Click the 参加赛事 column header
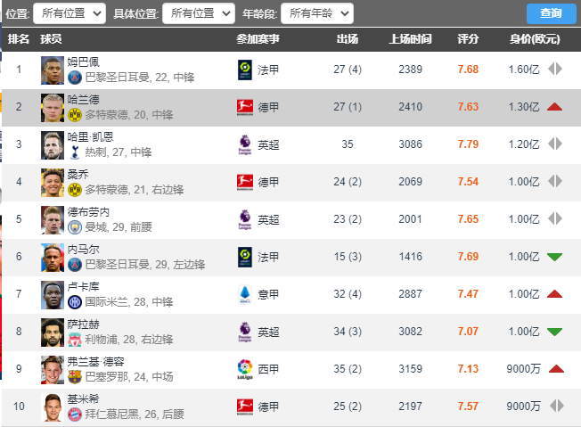Image resolution: width=581 pixels, height=427 pixels. (x=258, y=39)
